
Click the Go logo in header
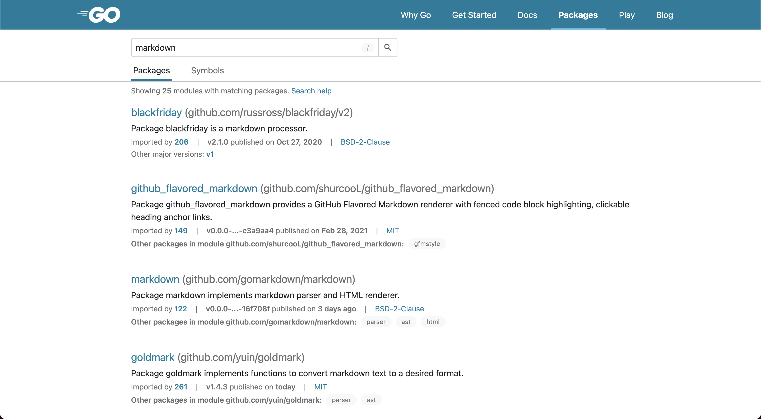[99, 15]
